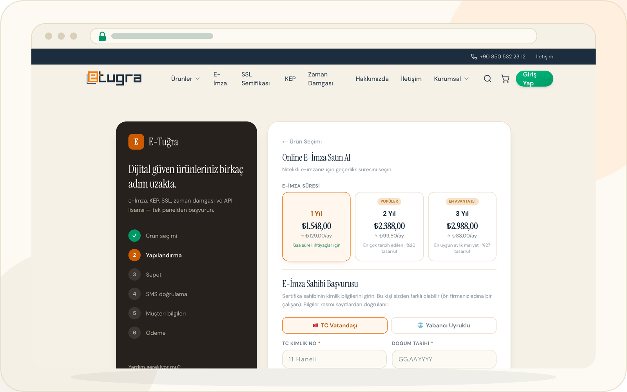Click the ₺2.988,00 price
Viewport: 627px width, 392px height.
(462, 226)
